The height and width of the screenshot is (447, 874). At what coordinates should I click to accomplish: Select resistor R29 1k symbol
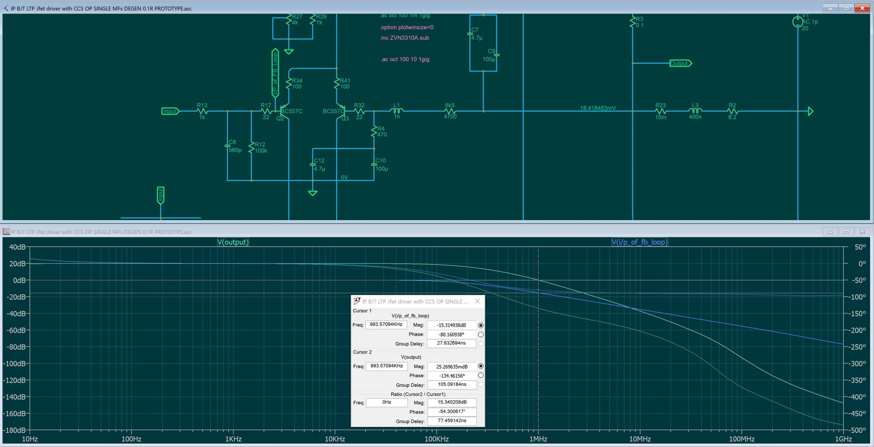[x=313, y=20]
